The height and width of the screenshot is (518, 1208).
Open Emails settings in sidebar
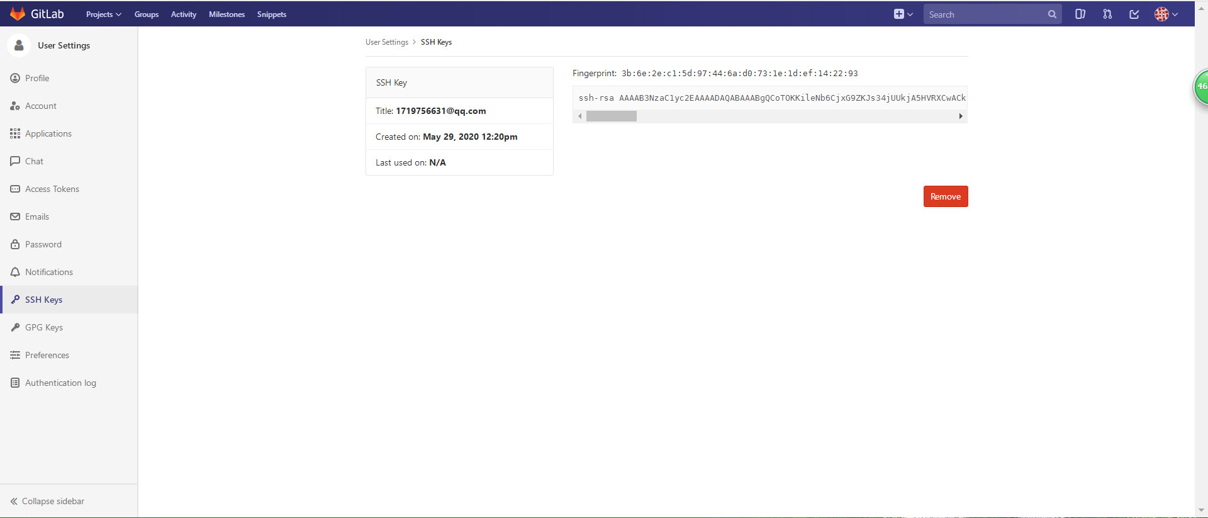click(x=37, y=217)
